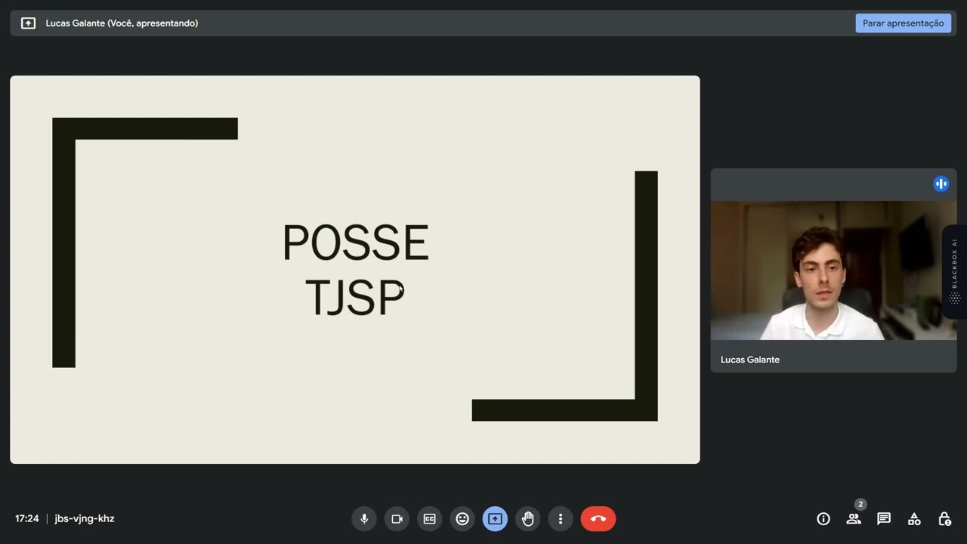The height and width of the screenshot is (544, 967).
Task: Click the presenting screen icon in banner
Action: click(x=28, y=23)
